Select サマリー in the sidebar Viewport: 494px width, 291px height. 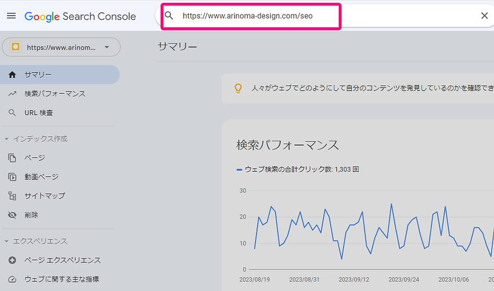point(60,75)
